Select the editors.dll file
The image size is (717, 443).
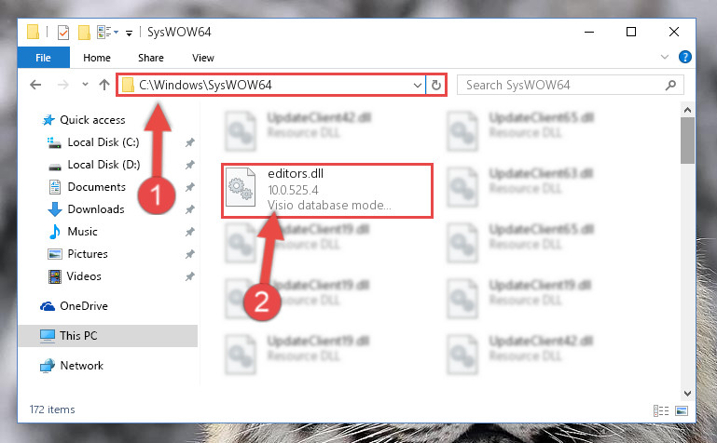click(327, 191)
